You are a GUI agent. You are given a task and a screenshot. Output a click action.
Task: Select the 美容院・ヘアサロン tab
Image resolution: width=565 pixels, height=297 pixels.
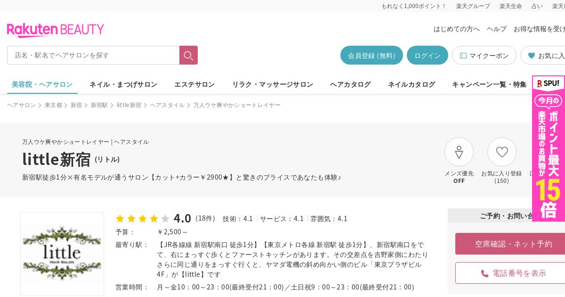[42, 84]
